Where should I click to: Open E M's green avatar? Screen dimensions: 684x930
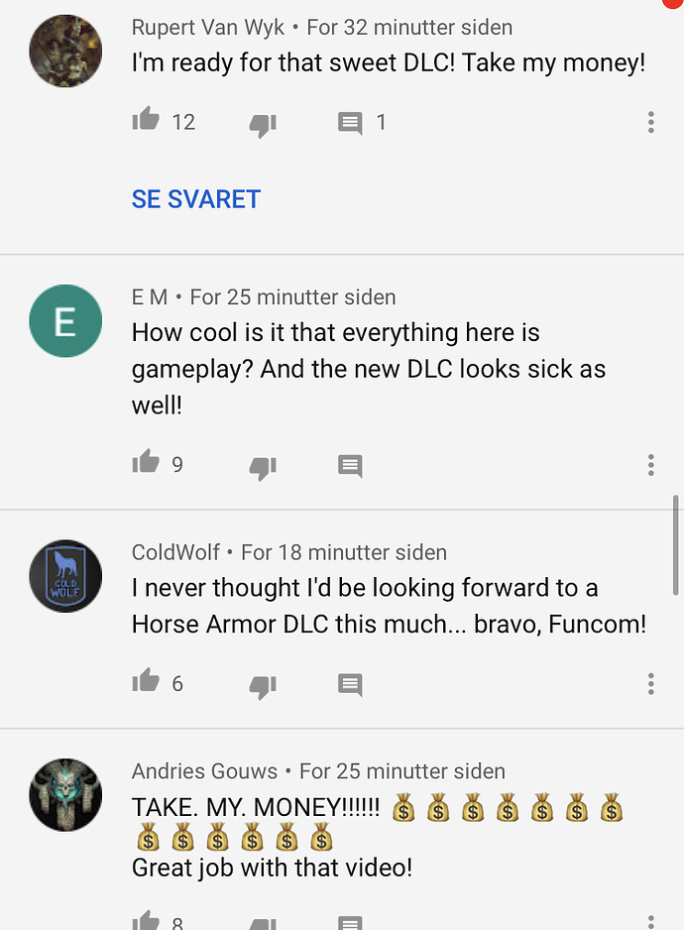point(65,321)
